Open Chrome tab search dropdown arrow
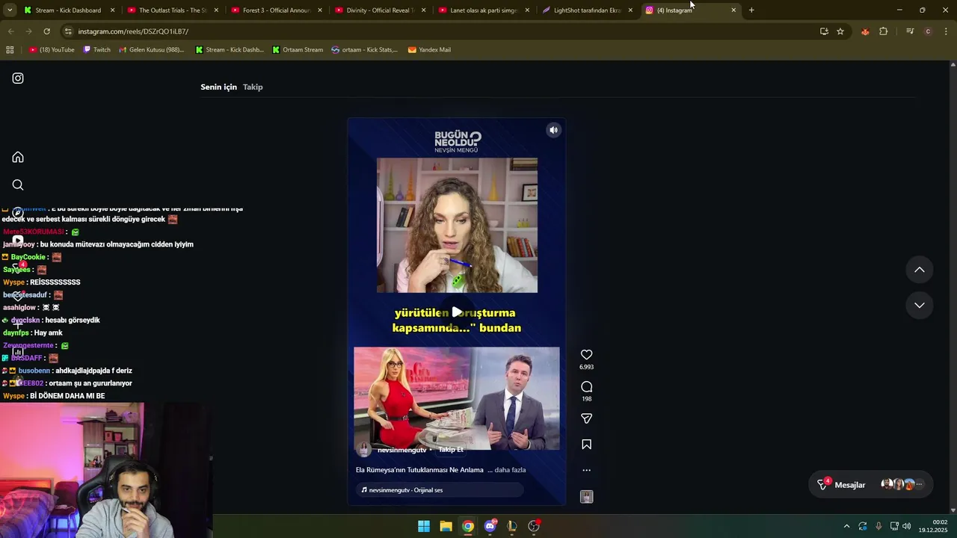Viewport: 957px width, 538px height. coord(10,10)
